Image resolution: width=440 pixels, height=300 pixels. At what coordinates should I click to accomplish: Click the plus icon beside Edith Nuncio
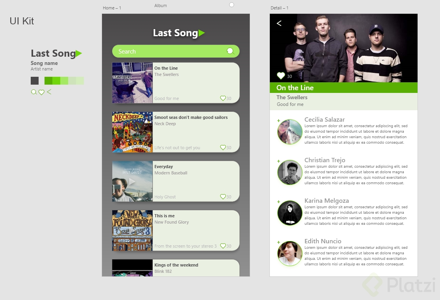coord(278,242)
